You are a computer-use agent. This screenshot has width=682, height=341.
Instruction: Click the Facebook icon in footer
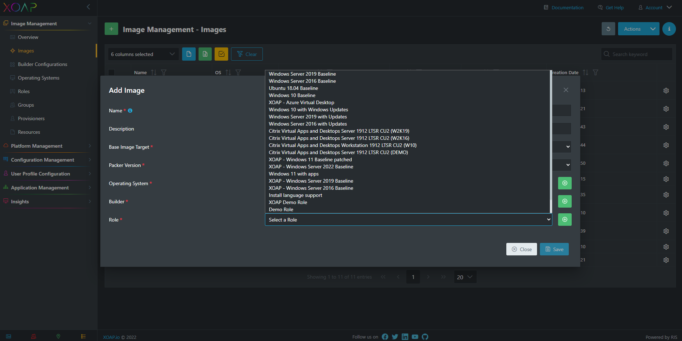385,337
